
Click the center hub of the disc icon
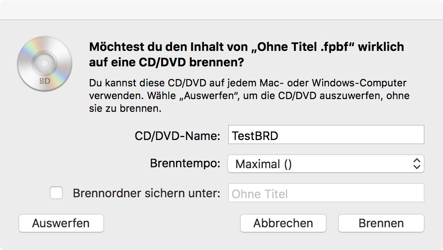[44, 63]
